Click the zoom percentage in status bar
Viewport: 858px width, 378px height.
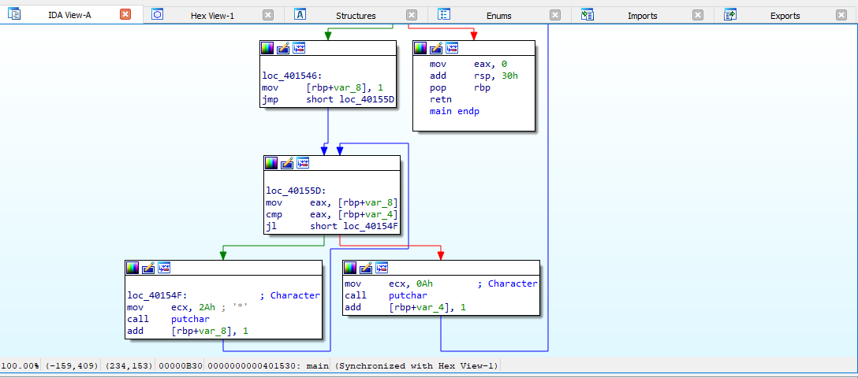20,366
